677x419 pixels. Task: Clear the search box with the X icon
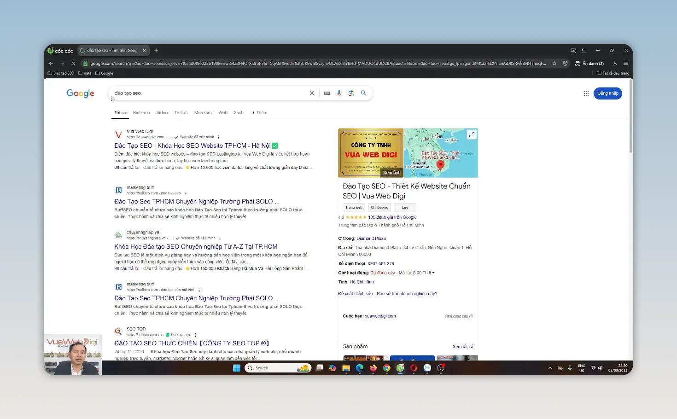click(x=312, y=93)
